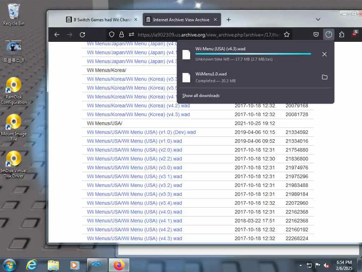Screen dimensions: 362x272
Task: Download Wii Menu (USA) (v3.4).wad
Action: [134, 203]
